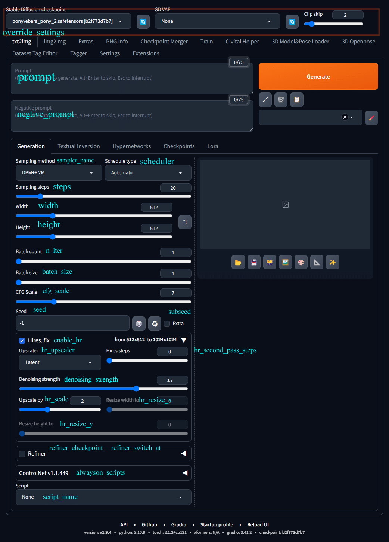Reuse last seed with the recycle icon
389x542 pixels.
(155, 323)
